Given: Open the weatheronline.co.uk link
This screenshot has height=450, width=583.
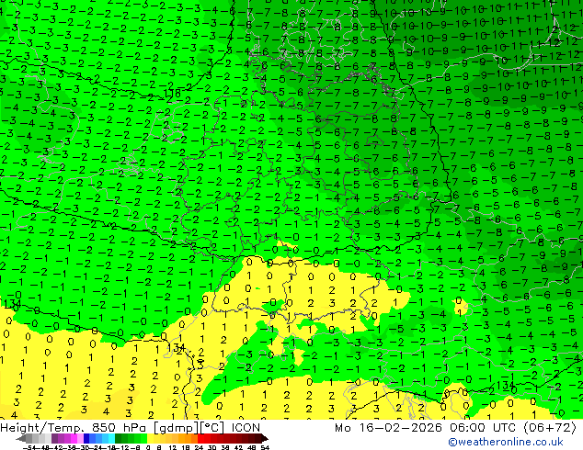Looking at the screenshot, I should 506,442.
